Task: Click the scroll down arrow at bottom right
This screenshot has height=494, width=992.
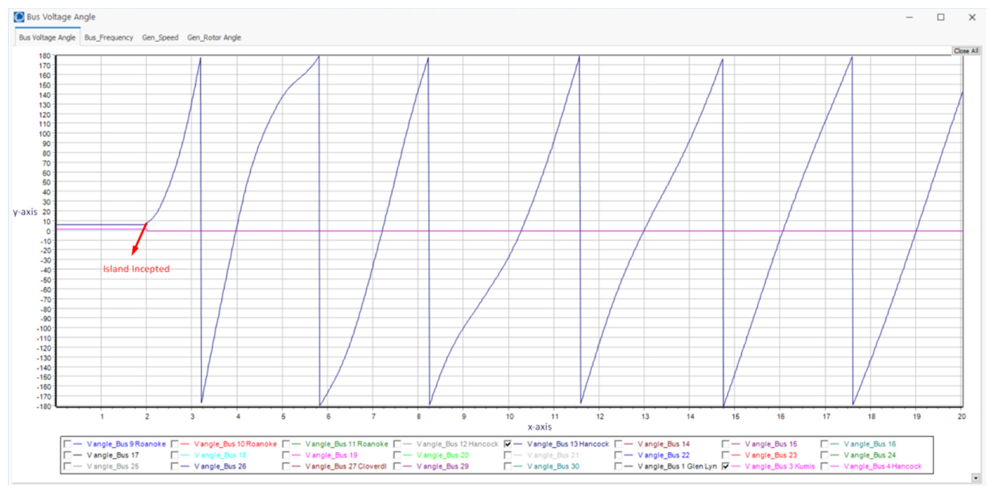Action: 975,478
